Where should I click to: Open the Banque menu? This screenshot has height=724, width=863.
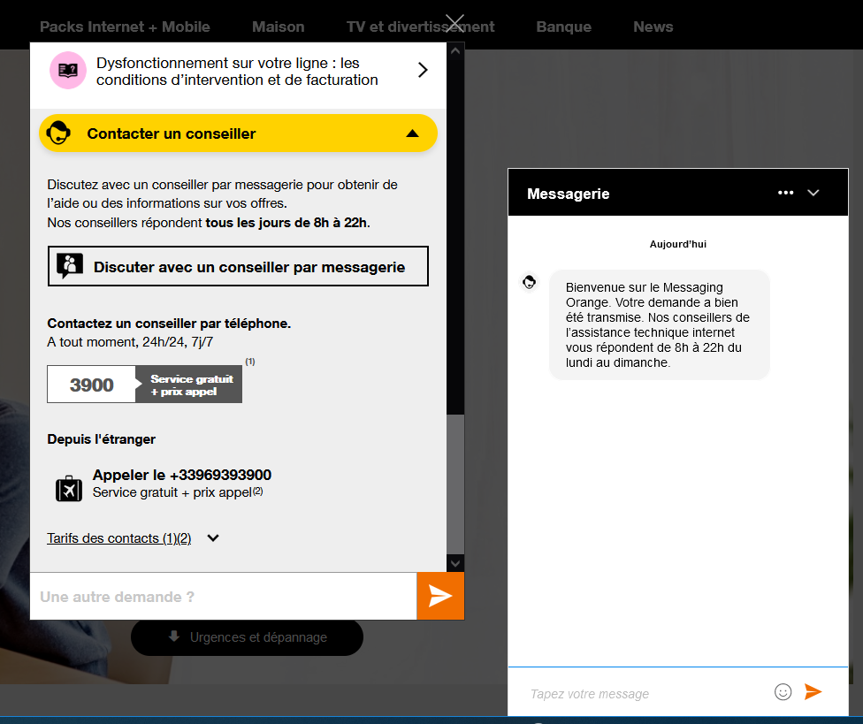pyautogui.click(x=563, y=27)
